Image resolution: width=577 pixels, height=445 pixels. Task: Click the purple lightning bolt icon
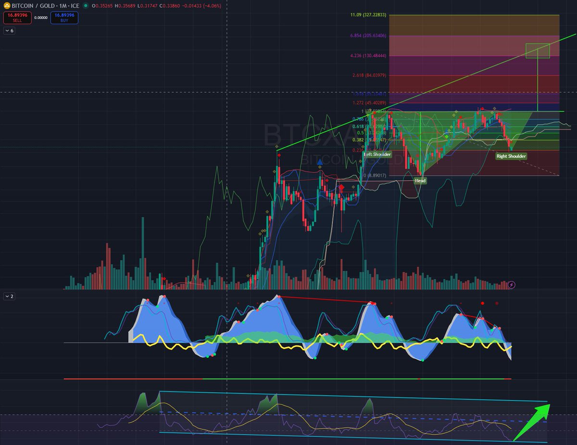click(512, 285)
